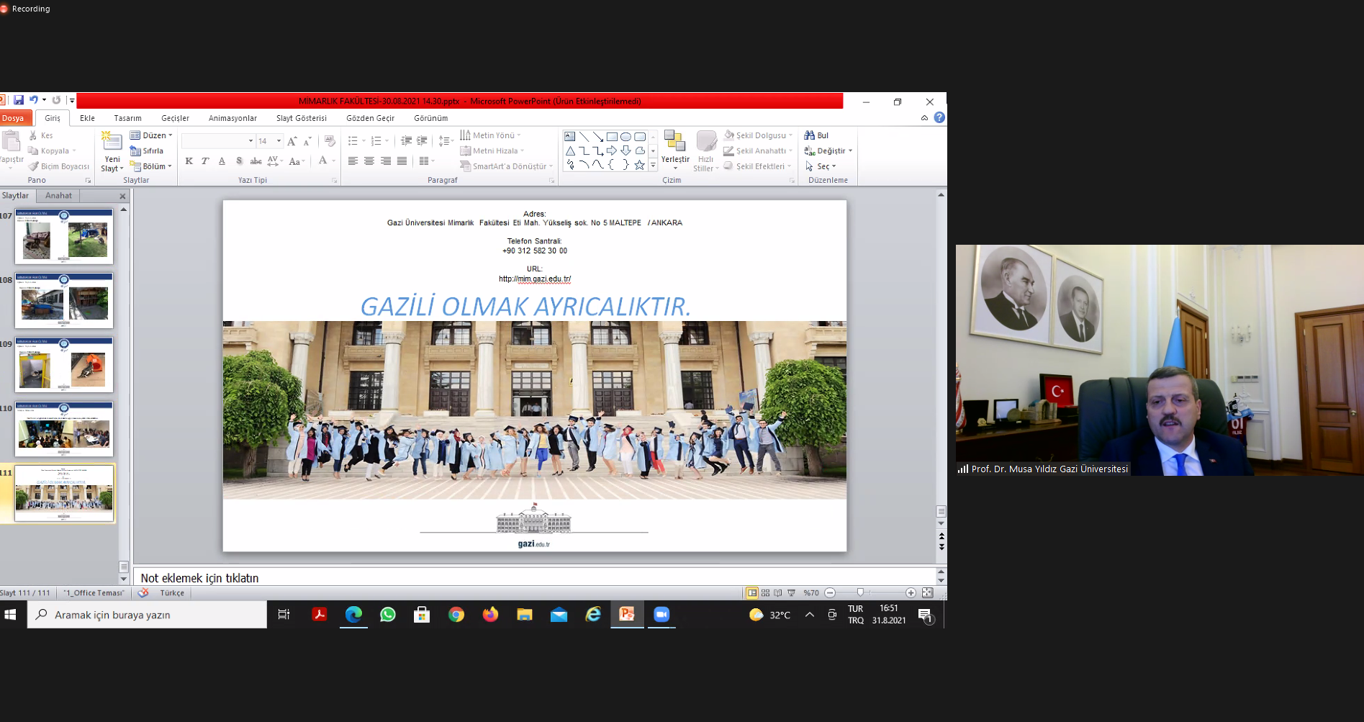This screenshot has width=1364, height=722.
Task: Center the paragraph text
Action: [369, 161]
